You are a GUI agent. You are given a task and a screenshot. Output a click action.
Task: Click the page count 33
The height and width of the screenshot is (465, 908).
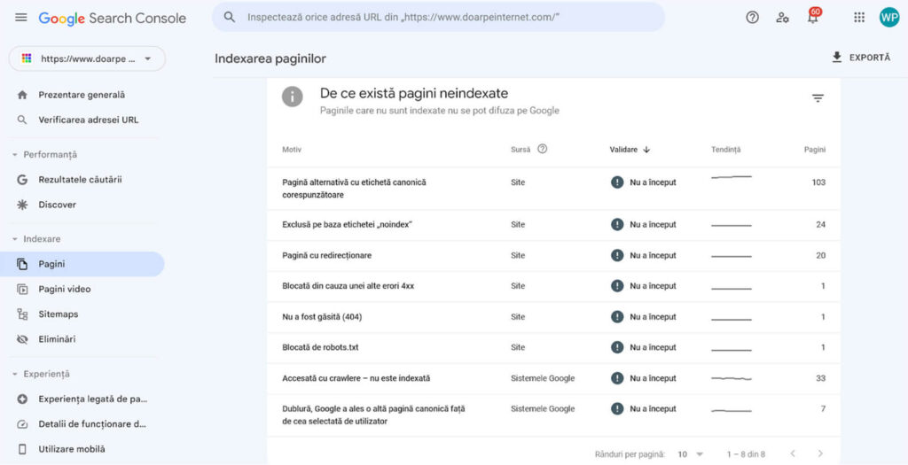(x=820, y=378)
